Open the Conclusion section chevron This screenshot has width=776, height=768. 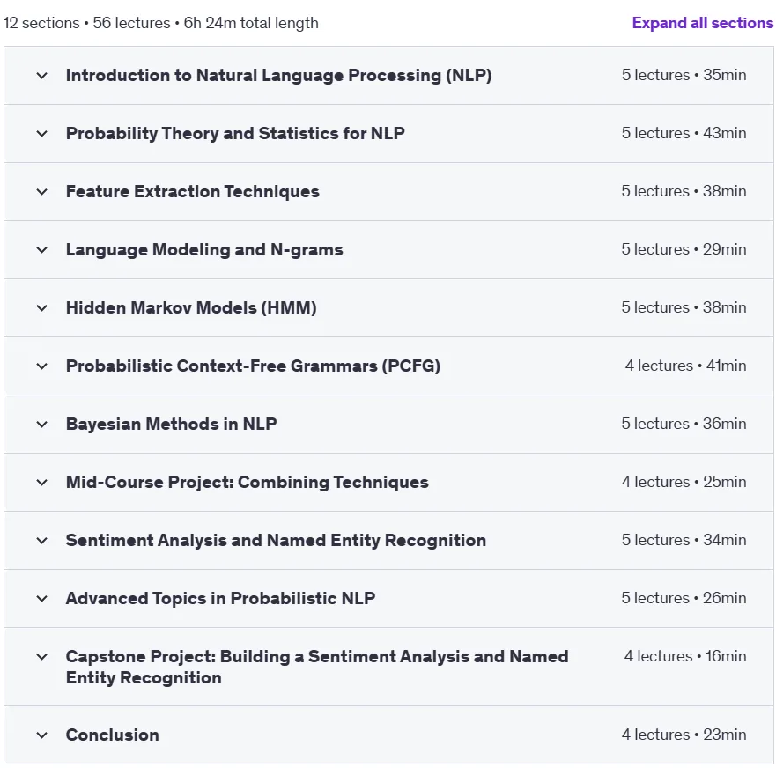click(42, 735)
